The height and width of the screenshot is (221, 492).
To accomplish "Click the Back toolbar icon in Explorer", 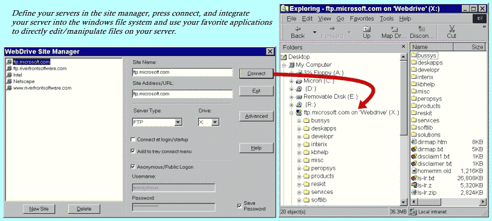I will (297, 29).
